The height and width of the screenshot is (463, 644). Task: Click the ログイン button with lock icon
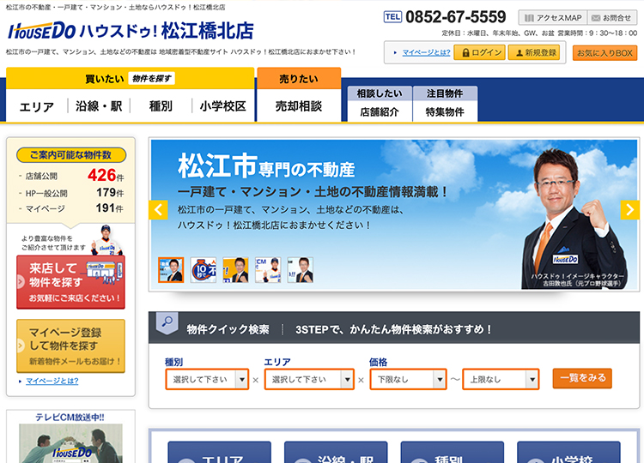click(x=479, y=52)
